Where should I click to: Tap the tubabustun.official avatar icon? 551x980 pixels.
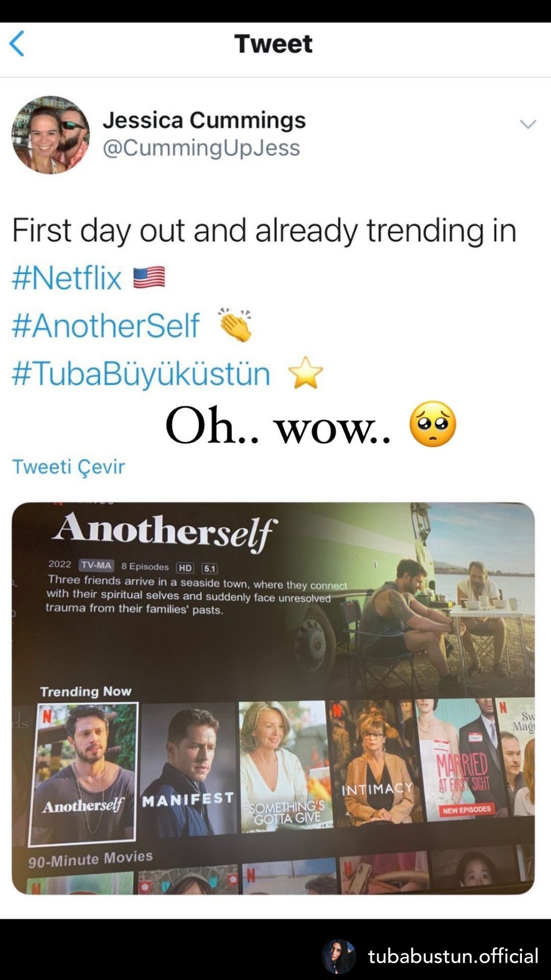[x=338, y=956]
